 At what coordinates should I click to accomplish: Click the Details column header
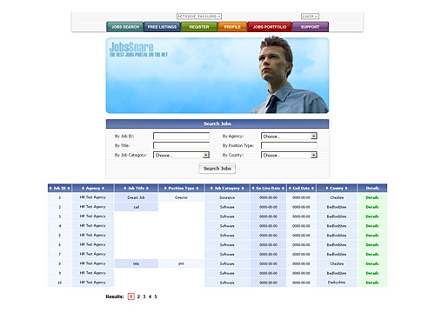click(372, 188)
